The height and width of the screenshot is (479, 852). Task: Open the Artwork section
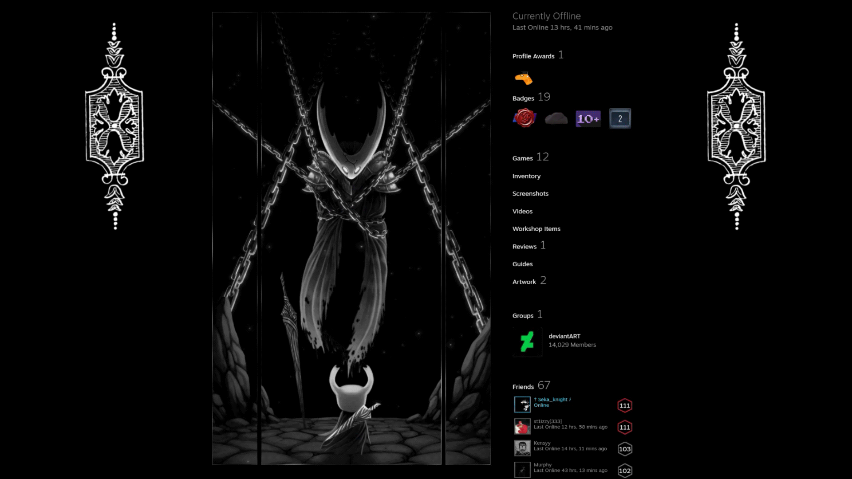pyautogui.click(x=524, y=282)
